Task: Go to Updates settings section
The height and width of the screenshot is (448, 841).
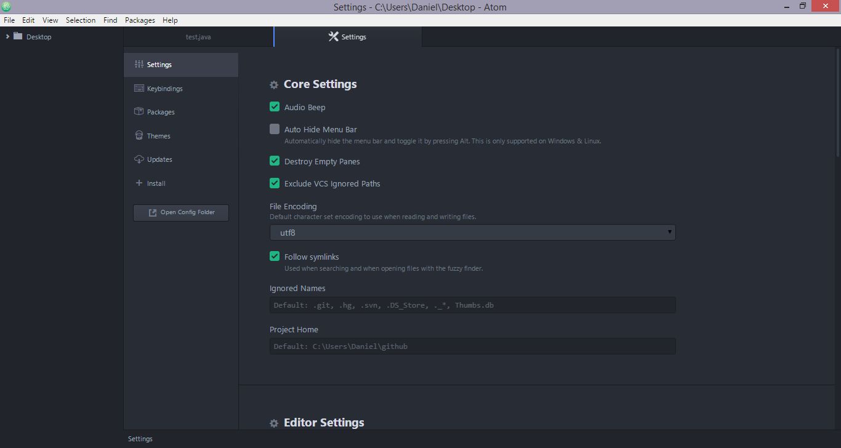Action: coord(181,159)
